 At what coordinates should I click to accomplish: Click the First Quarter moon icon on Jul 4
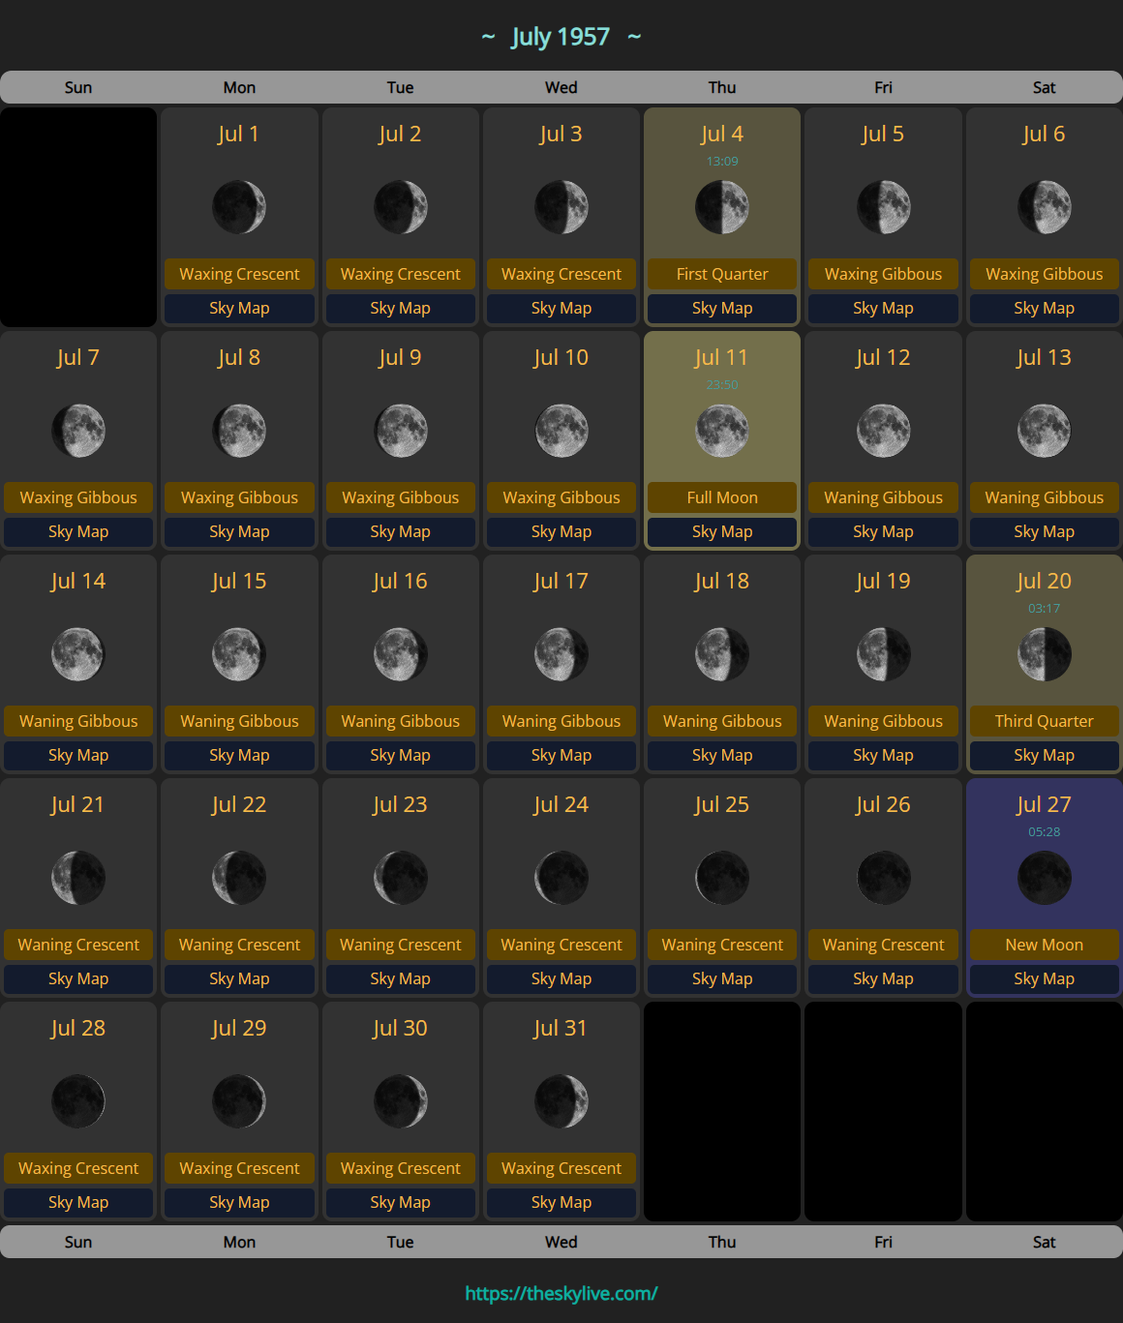(722, 206)
